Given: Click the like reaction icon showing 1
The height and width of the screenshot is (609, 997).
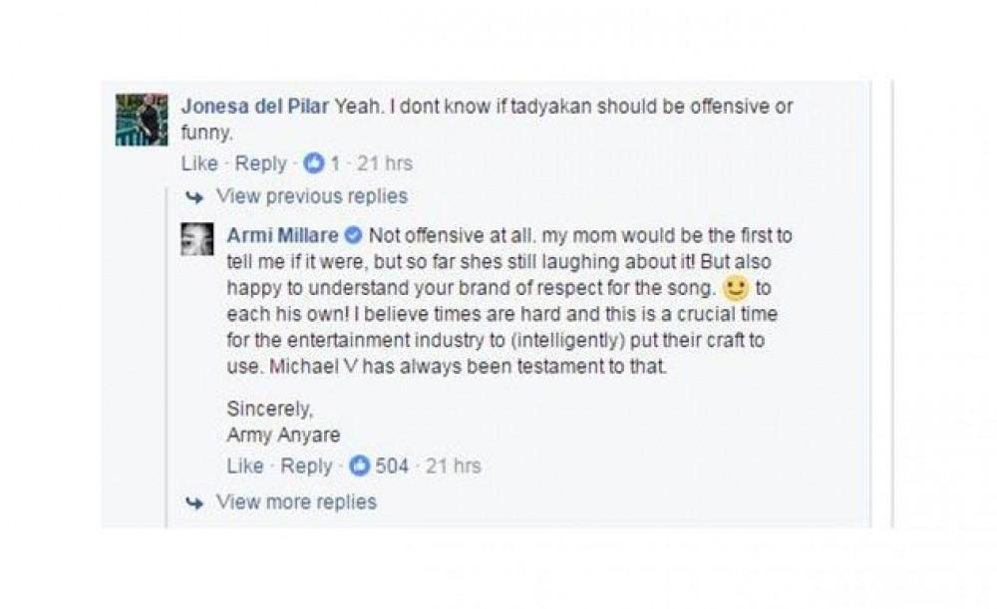Looking at the screenshot, I should (312, 163).
